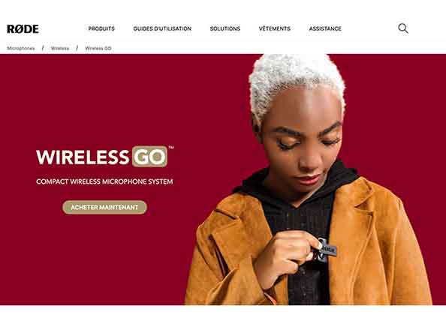Viewport: 446px width, 324px height.
Task: Follow the Wireless breadcrumb link
Action: tap(60, 48)
